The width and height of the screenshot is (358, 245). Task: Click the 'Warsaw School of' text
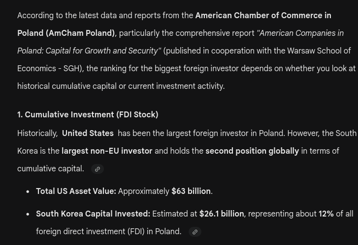319,51
